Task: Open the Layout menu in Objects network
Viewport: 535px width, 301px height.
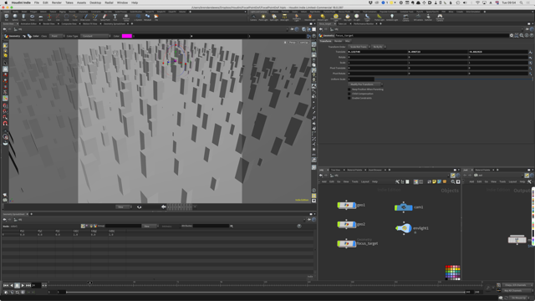Action: point(364,182)
